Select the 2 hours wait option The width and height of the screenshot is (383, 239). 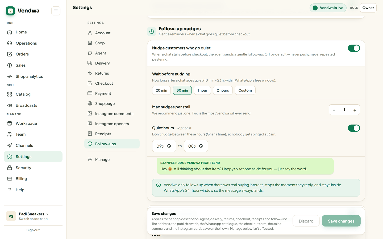(223, 90)
